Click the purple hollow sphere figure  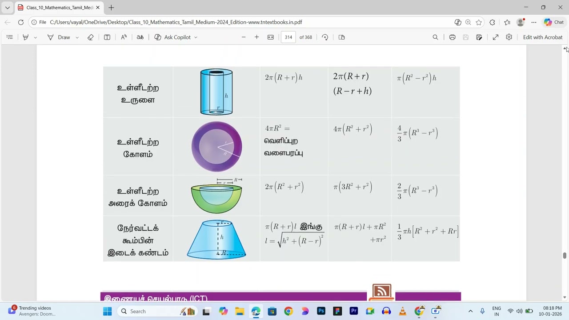click(x=216, y=147)
